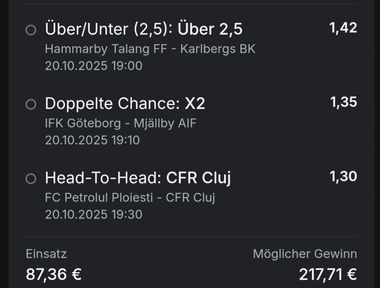The width and height of the screenshot is (380, 288).
Task: Tap the Hammarby Talang FF - Karlbergs BK match
Action: point(150,49)
